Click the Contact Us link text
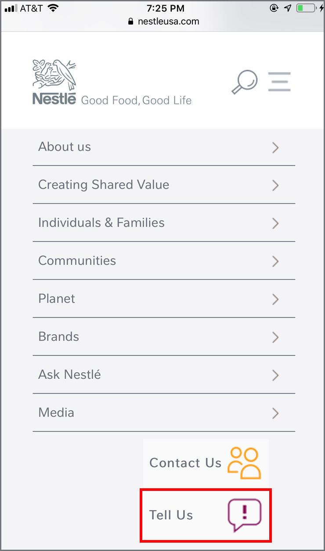The image size is (325, 551). pos(185,463)
